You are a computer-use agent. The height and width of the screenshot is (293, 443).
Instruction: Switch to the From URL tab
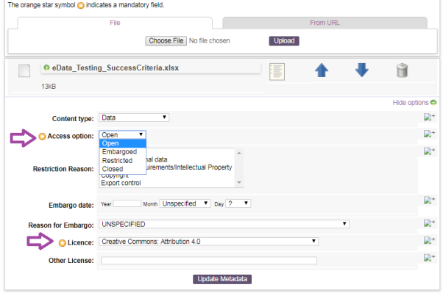[325, 23]
